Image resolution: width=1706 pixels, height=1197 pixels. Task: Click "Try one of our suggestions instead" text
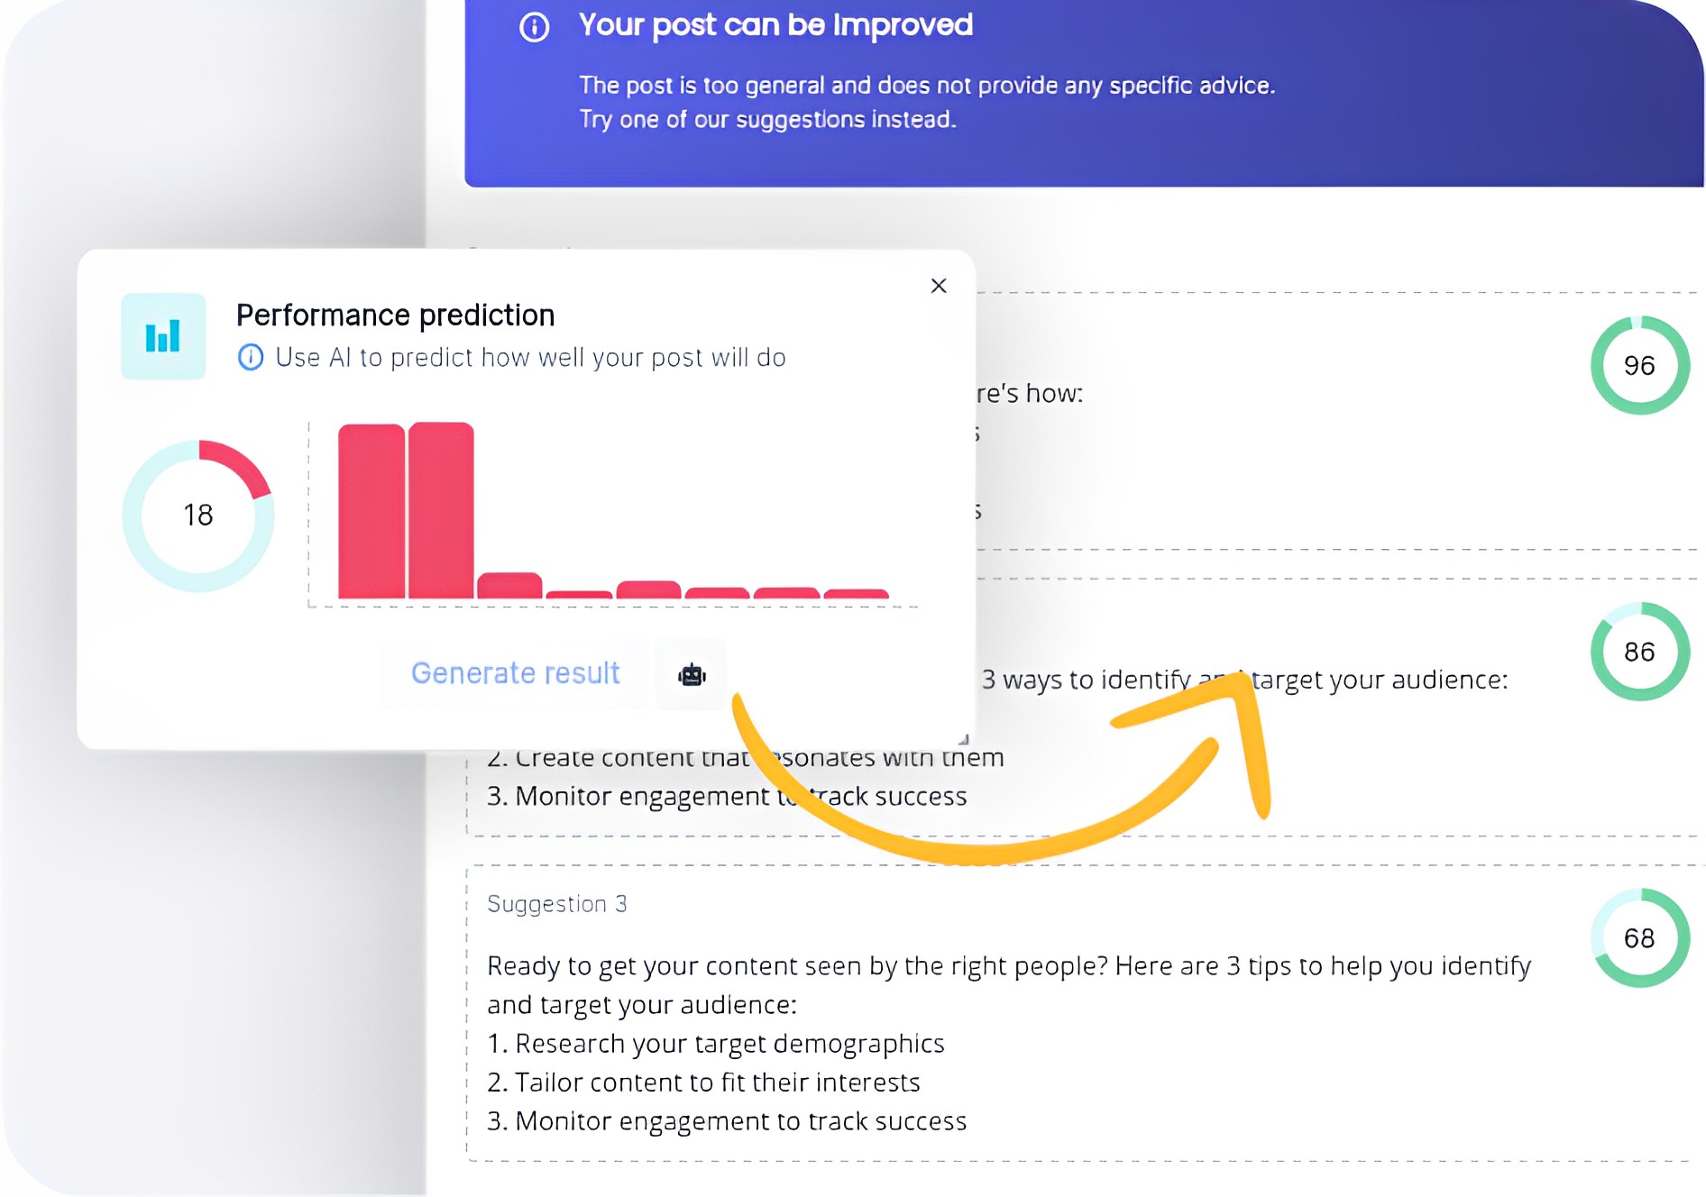pos(767,120)
